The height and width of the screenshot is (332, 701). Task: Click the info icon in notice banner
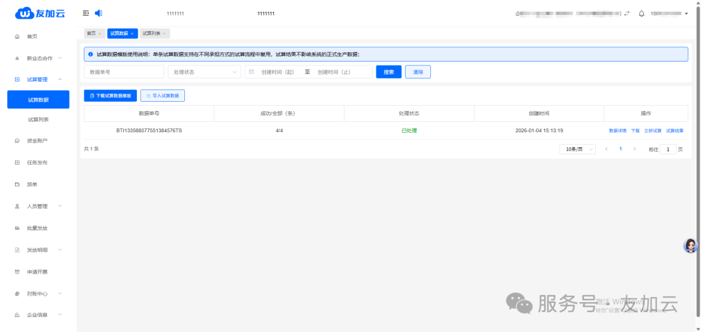click(91, 54)
